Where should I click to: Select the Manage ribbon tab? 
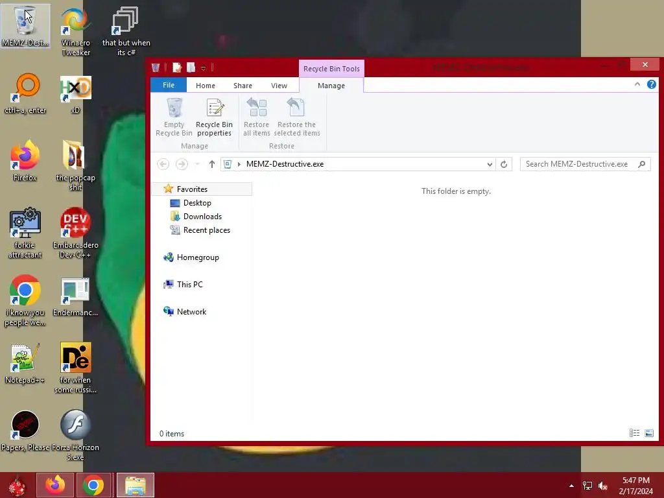(331, 85)
